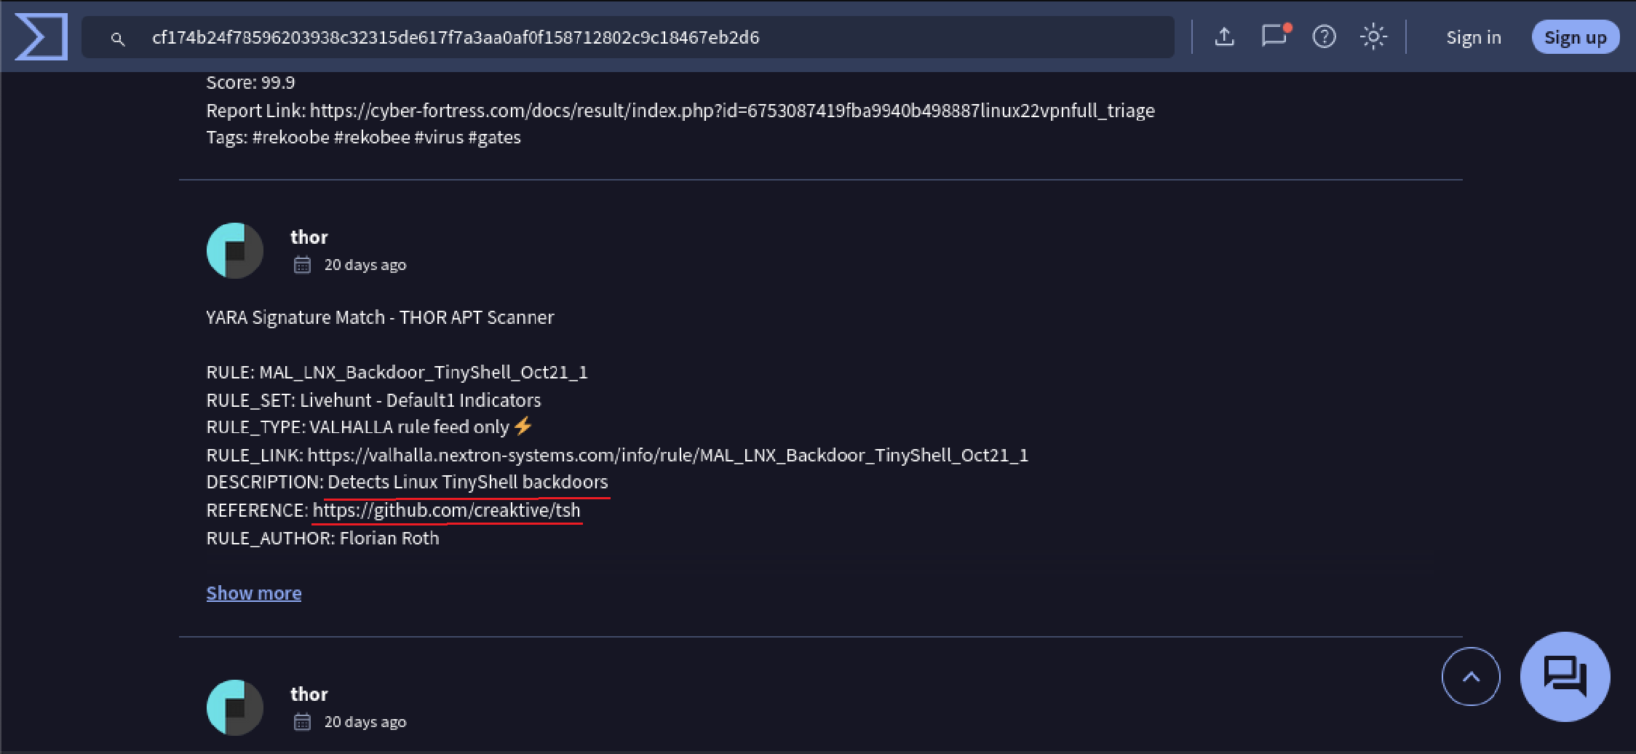Open feedback icon with red notification dot
Image resolution: width=1636 pixels, height=754 pixels.
pyautogui.click(x=1274, y=36)
